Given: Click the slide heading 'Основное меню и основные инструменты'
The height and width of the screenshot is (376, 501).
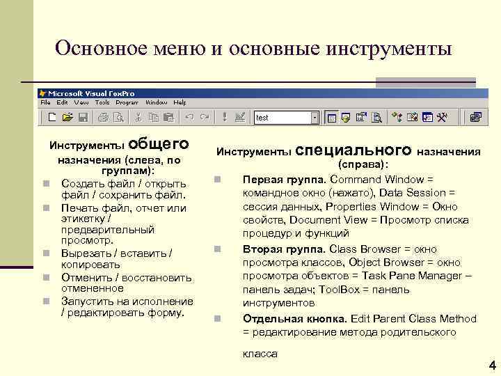Looking at the screenshot, I should click(x=253, y=49).
